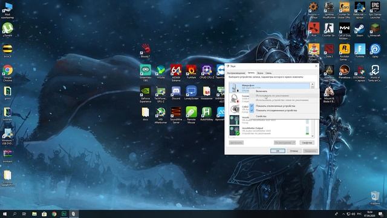Open the uTorrent desktop shortcut

7,30
